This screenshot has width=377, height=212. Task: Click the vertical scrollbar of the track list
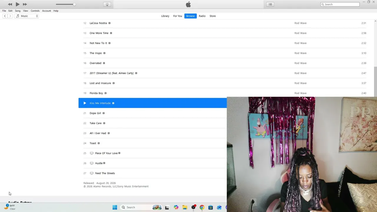tap(375, 81)
